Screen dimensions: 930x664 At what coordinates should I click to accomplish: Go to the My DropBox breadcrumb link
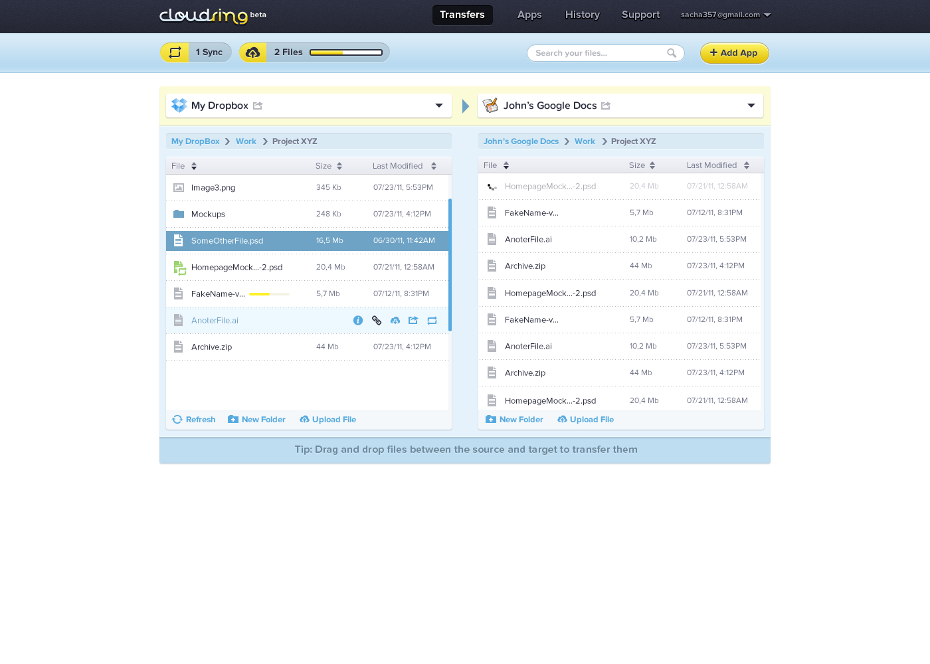195,141
